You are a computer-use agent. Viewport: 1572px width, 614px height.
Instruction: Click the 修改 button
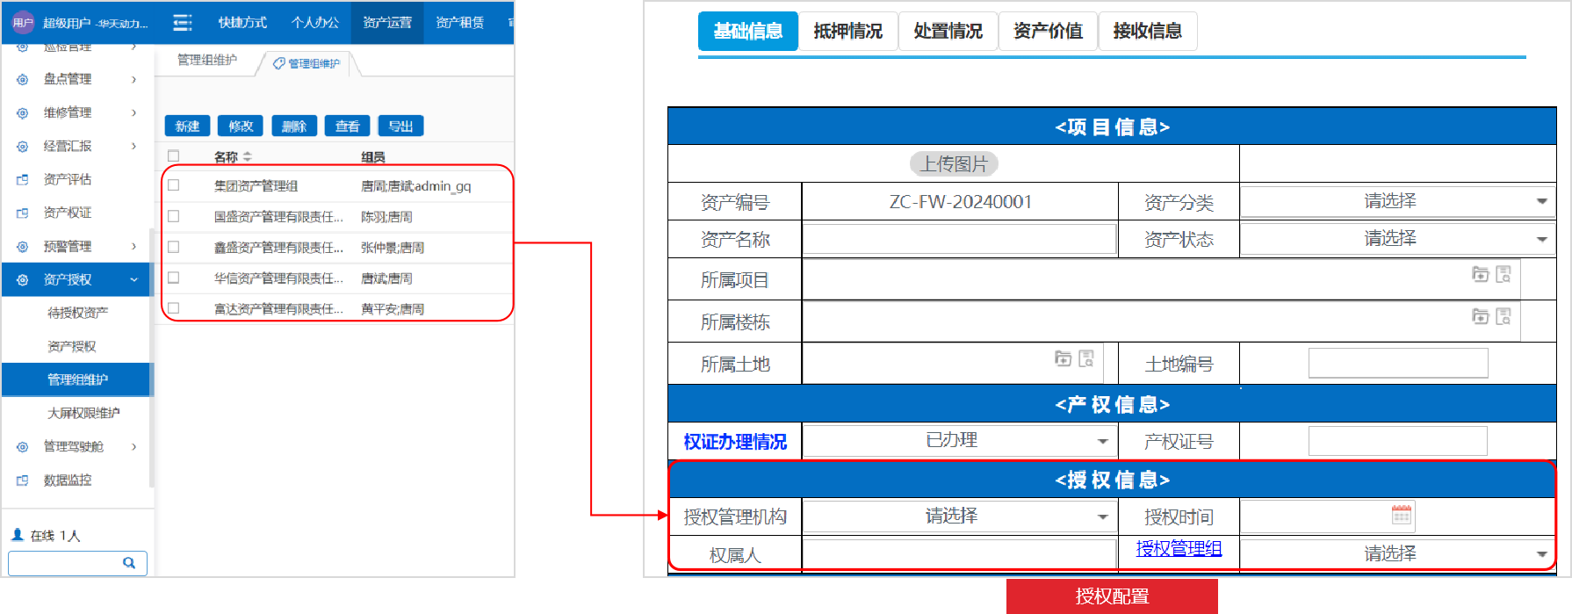(x=241, y=126)
